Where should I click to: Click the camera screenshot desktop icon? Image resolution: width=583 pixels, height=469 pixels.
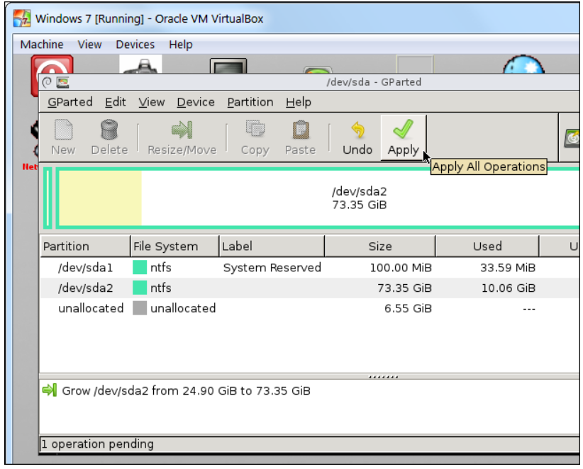[140, 64]
